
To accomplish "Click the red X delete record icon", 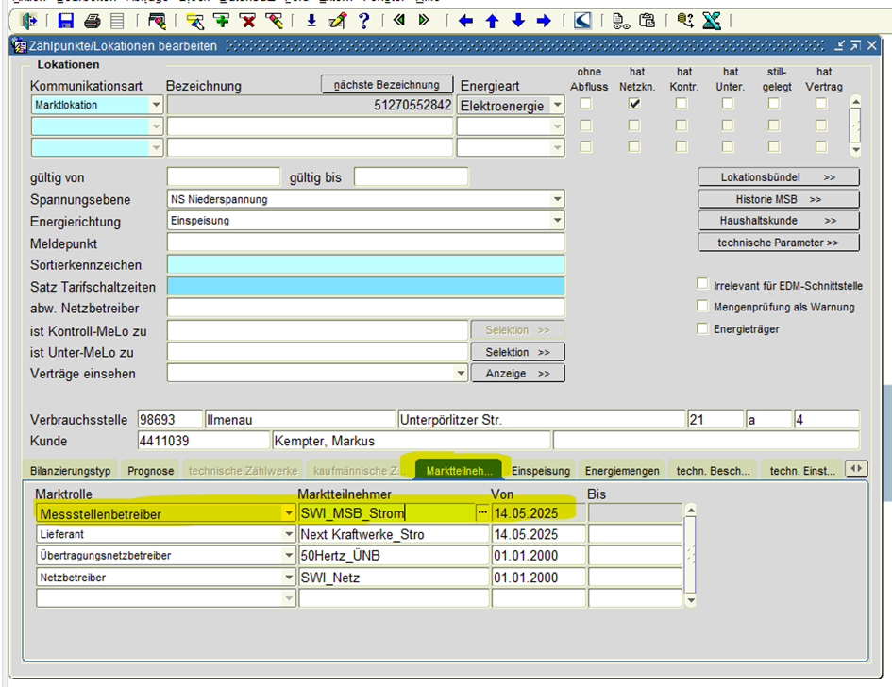I will (x=248, y=21).
